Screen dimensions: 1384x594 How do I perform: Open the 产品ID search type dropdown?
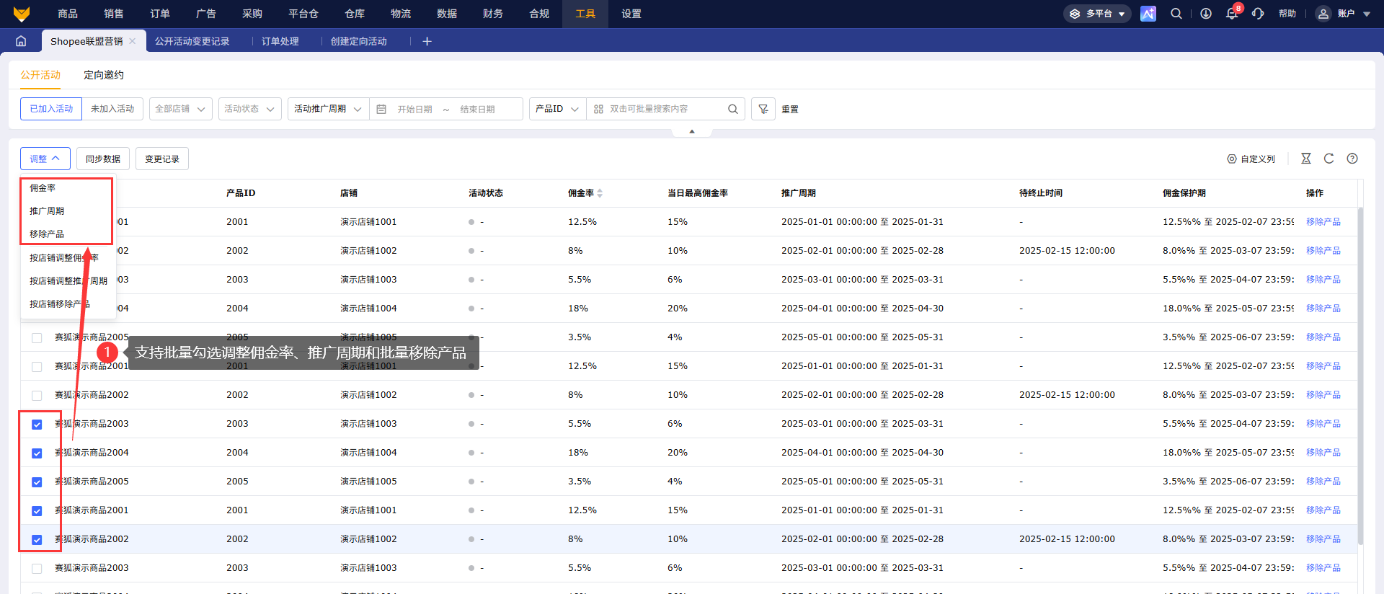tap(558, 109)
